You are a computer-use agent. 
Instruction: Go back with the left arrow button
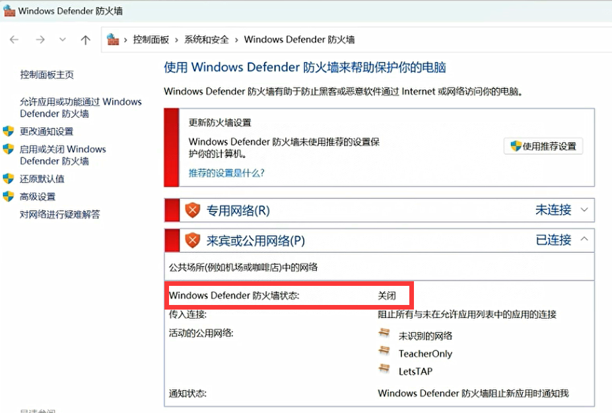point(14,40)
